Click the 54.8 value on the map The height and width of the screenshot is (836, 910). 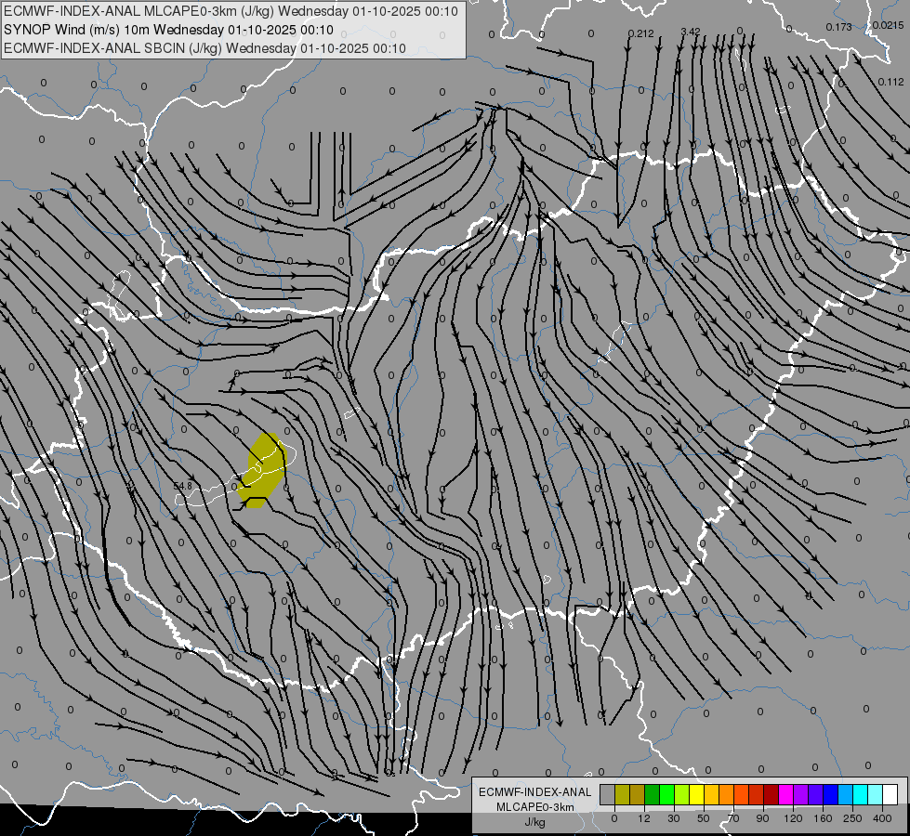pyautogui.click(x=182, y=486)
